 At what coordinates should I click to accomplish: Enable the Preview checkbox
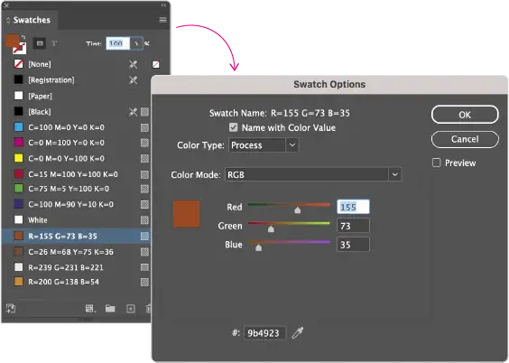click(437, 163)
